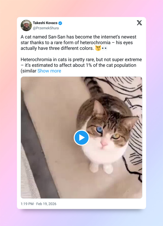
Task: Open Takeshi Kovacs profile avatar
Action: [26, 25]
